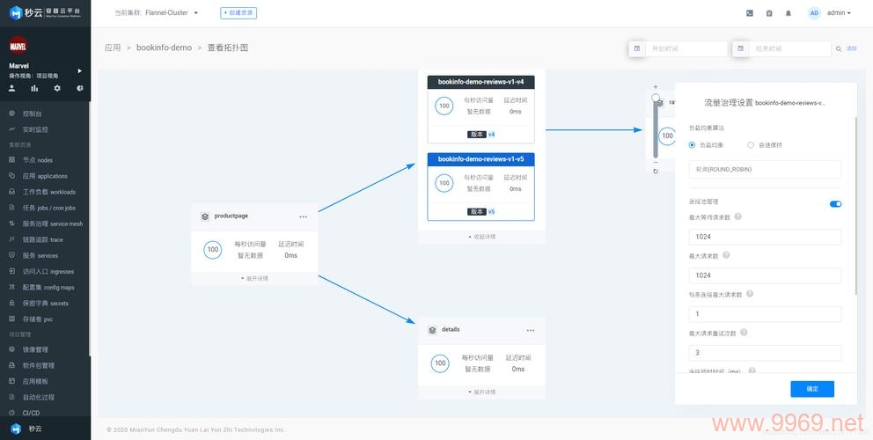
Task: Click the notification bell icon
Action: 789,13
